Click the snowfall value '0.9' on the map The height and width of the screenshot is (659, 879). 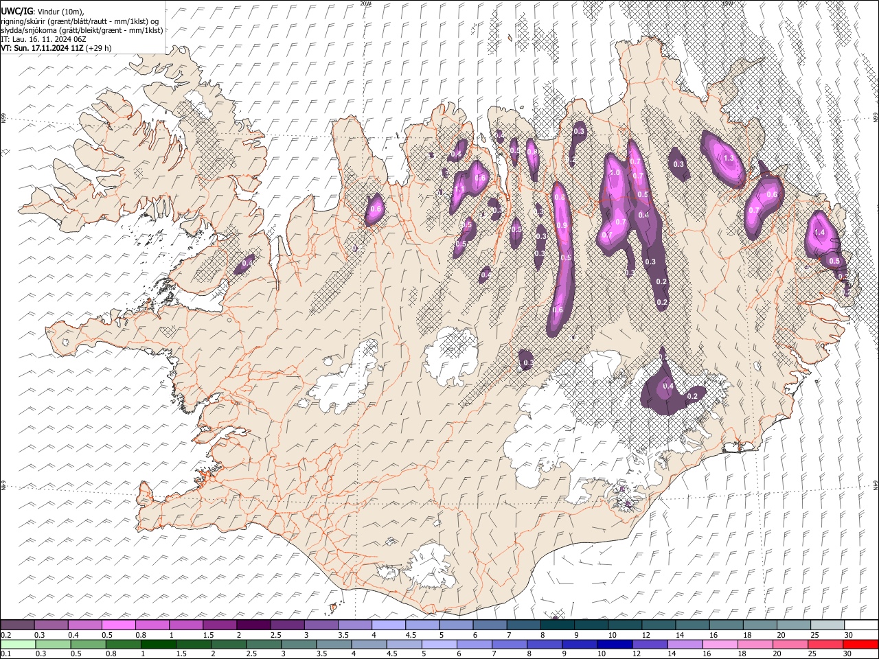pos(562,226)
